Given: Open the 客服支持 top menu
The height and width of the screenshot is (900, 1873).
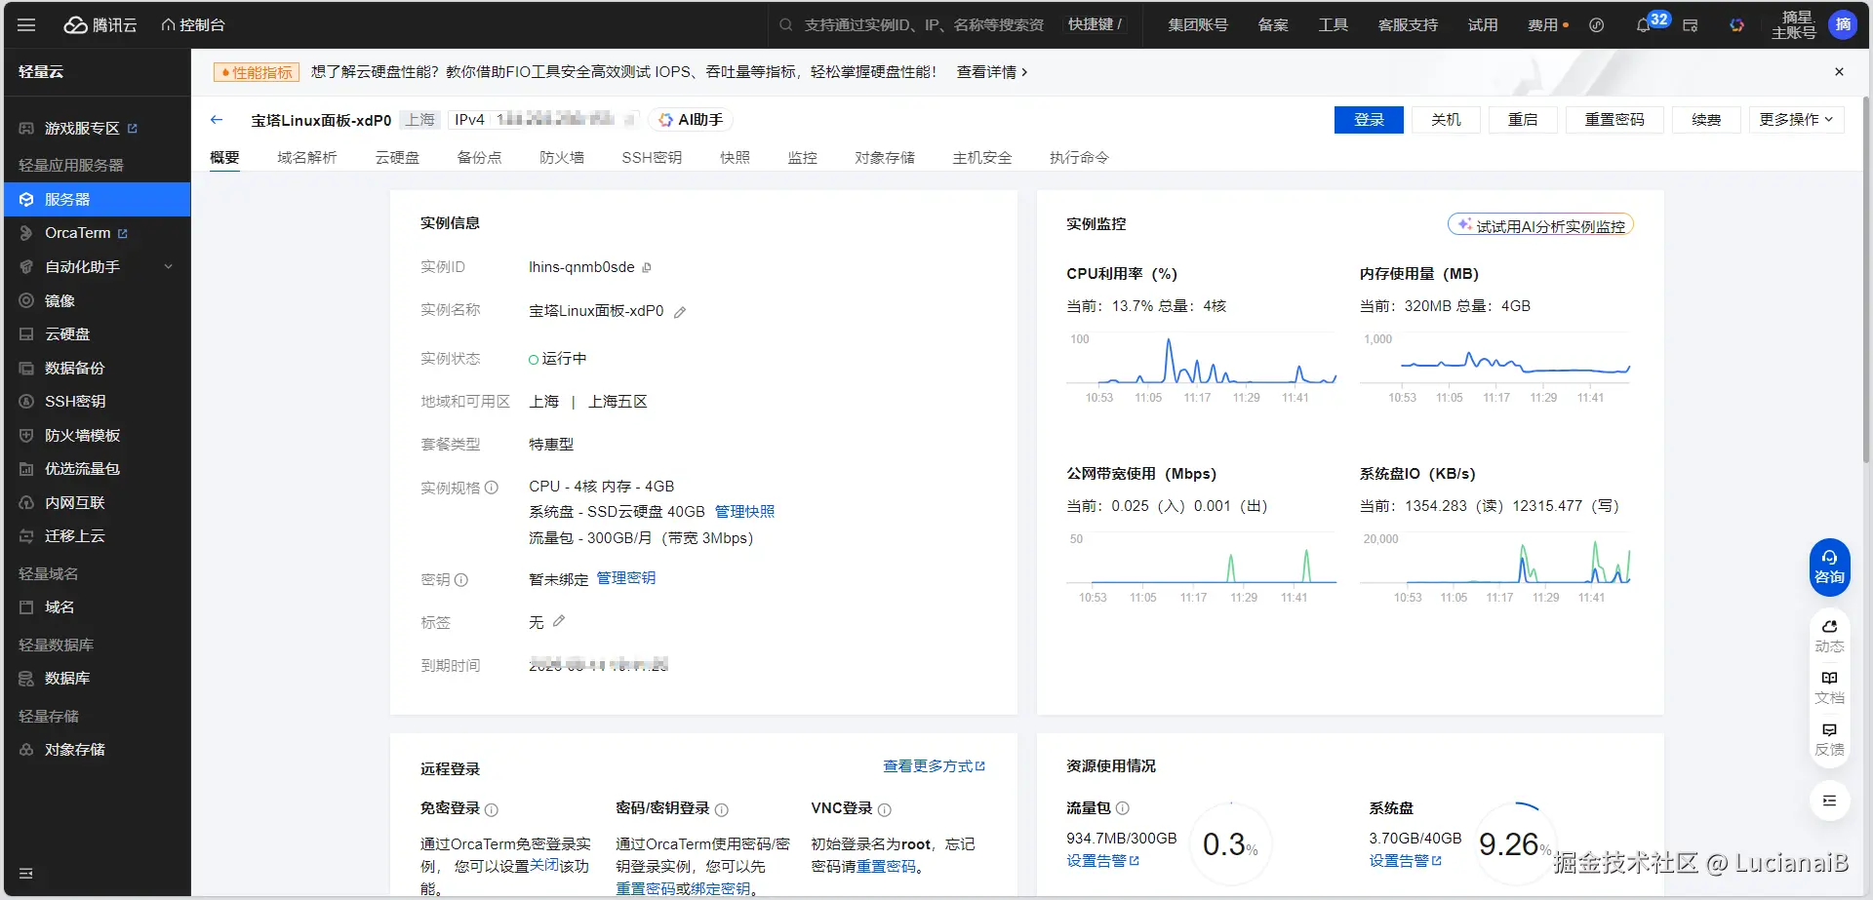Looking at the screenshot, I should coord(1408,25).
